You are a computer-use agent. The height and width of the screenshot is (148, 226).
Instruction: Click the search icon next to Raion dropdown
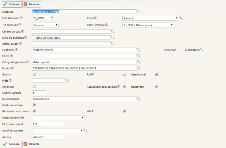click(x=181, y=18)
